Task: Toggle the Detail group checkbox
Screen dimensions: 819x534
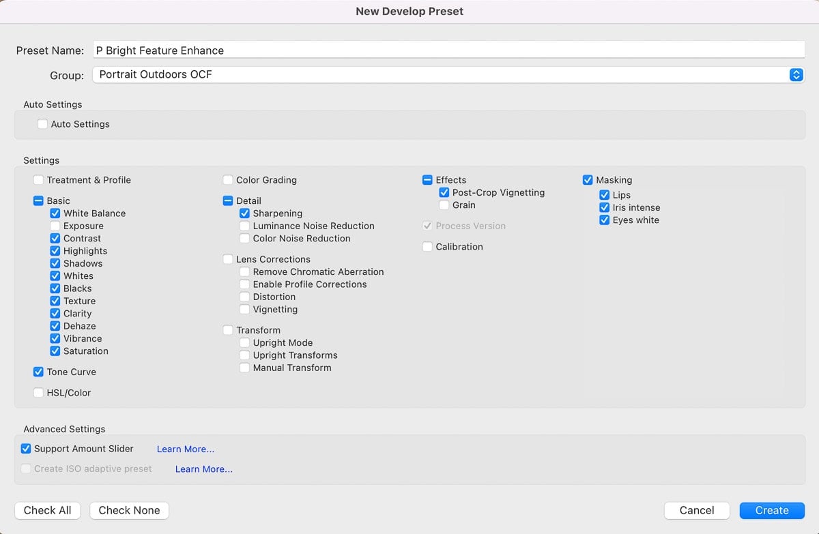Action: tap(228, 201)
